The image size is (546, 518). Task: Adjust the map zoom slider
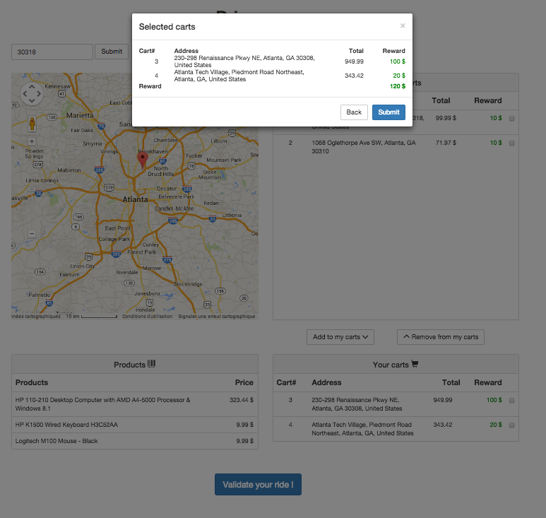pos(32,189)
